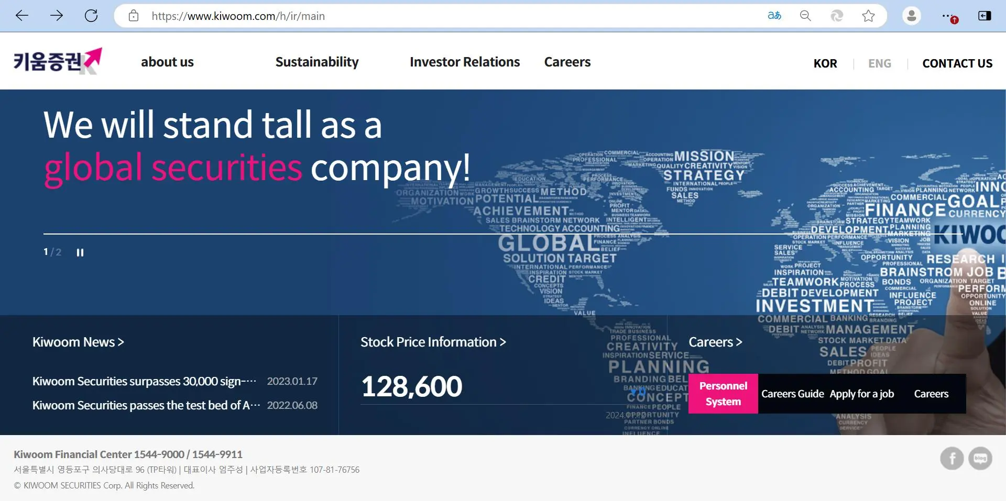Open the Kiwoom Facebook page icon
This screenshot has height=501, width=1006.
point(952,459)
